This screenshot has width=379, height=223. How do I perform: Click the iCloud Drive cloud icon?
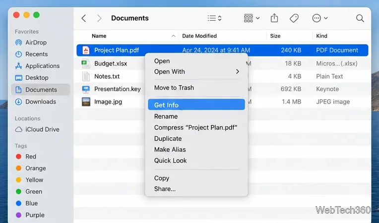[x=19, y=130]
